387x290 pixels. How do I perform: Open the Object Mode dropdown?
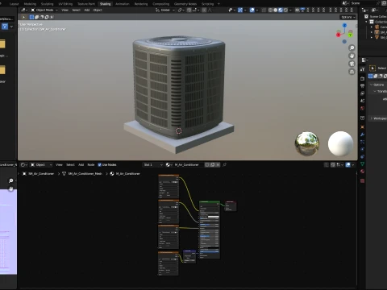(x=44, y=10)
